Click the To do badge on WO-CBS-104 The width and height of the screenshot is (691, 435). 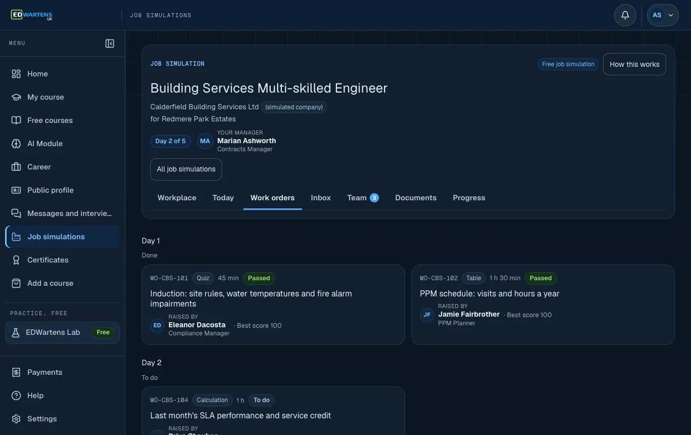point(262,400)
